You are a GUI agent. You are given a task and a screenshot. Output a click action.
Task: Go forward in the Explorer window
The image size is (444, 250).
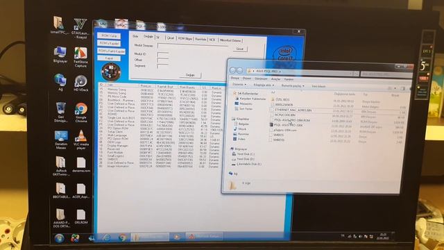239,71
